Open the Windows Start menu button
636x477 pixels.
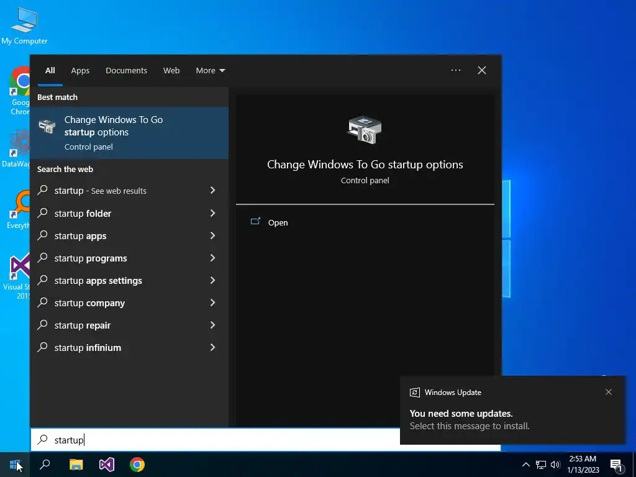click(15, 465)
